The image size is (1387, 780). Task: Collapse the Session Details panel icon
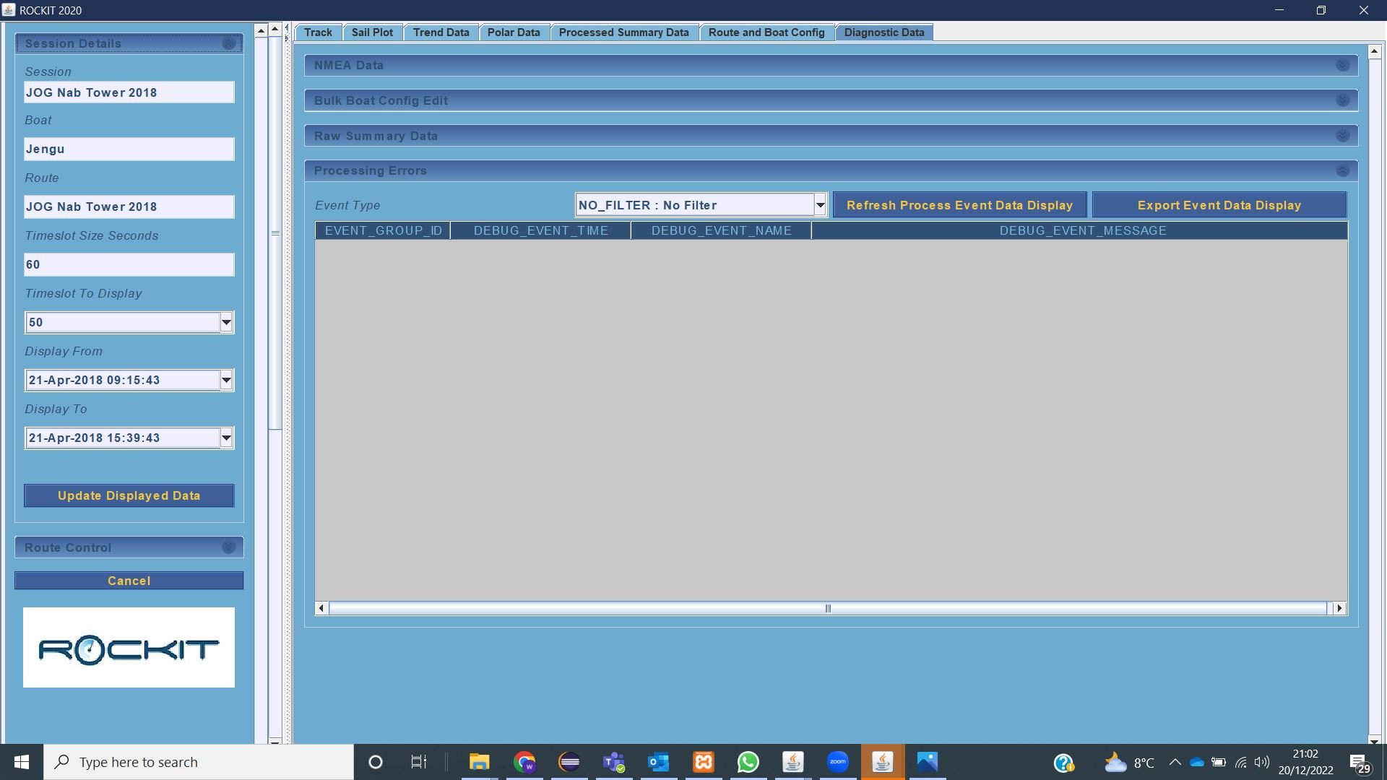pyautogui.click(x=228, y=44)
